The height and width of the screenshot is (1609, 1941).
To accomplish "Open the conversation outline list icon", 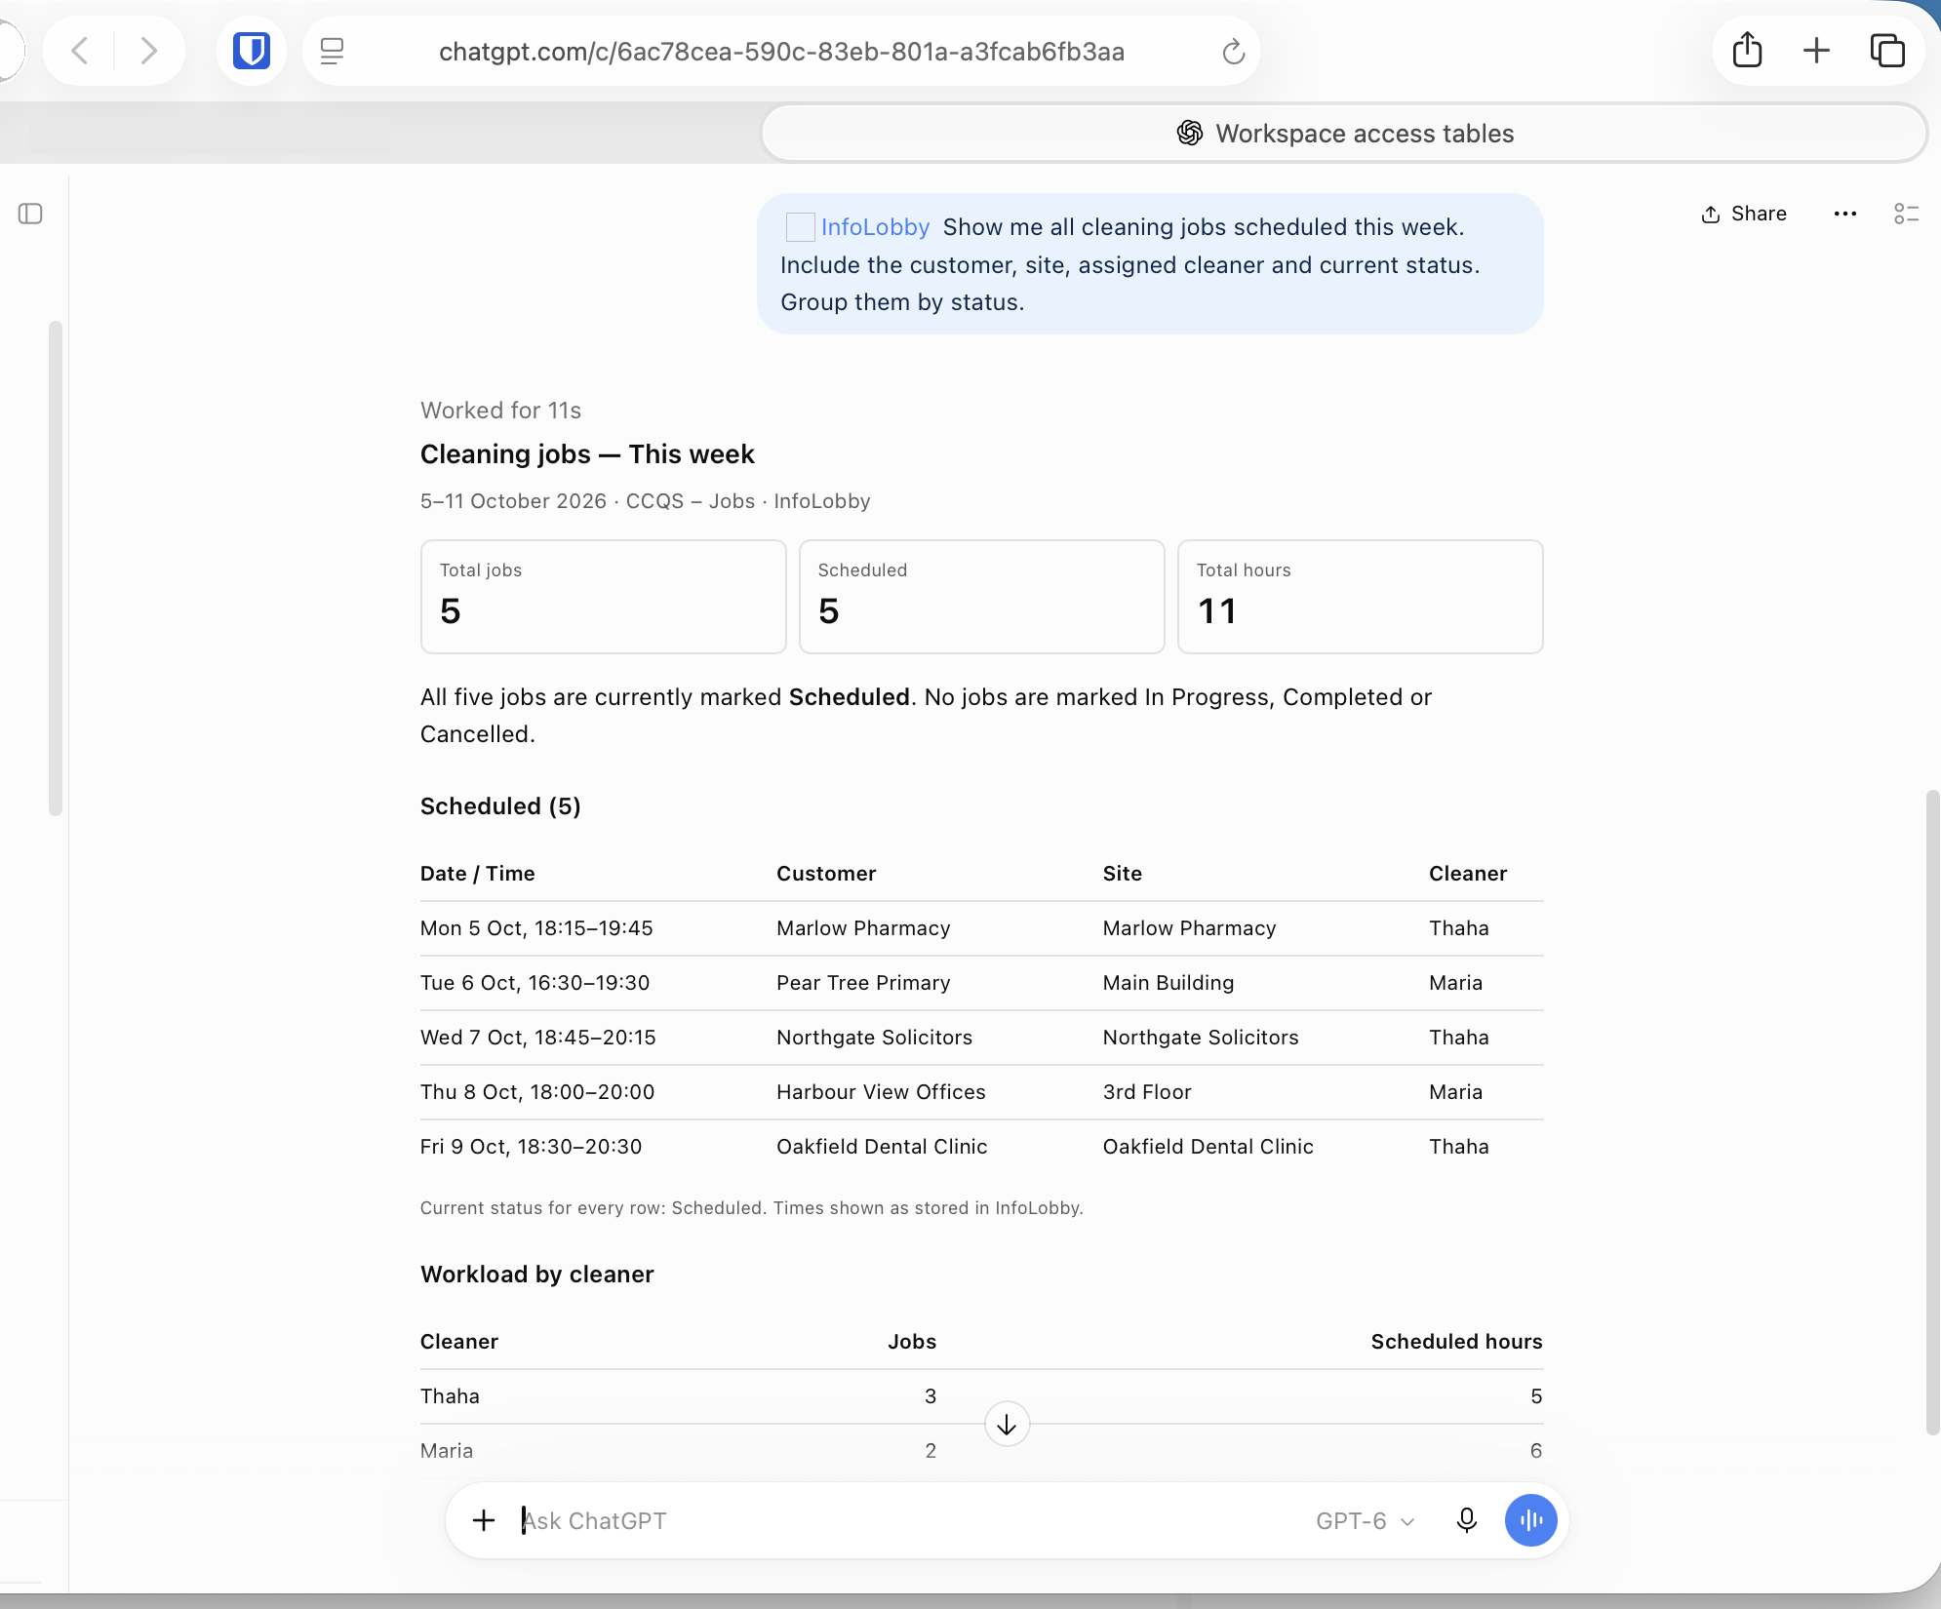I will point(1906,214).
